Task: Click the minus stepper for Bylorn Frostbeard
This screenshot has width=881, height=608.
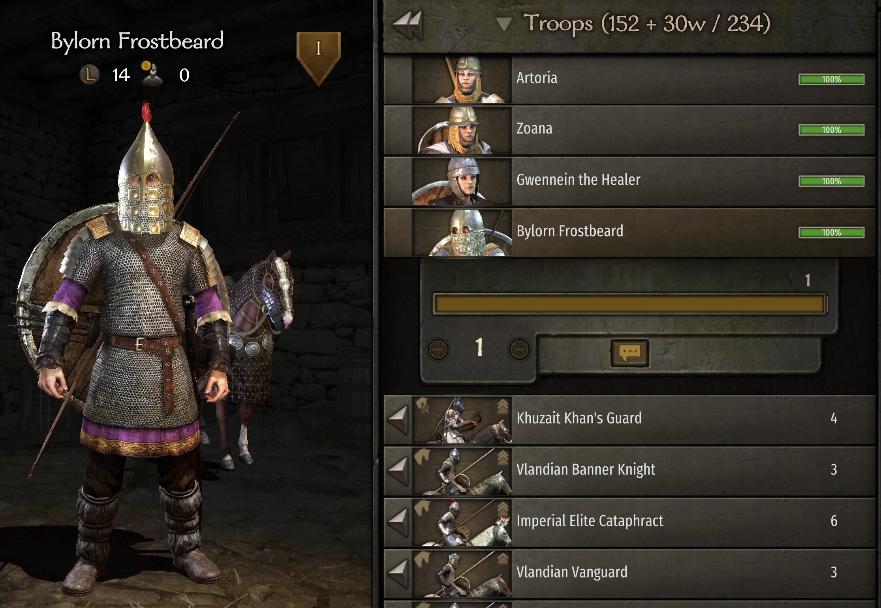Action: [519, 349]
